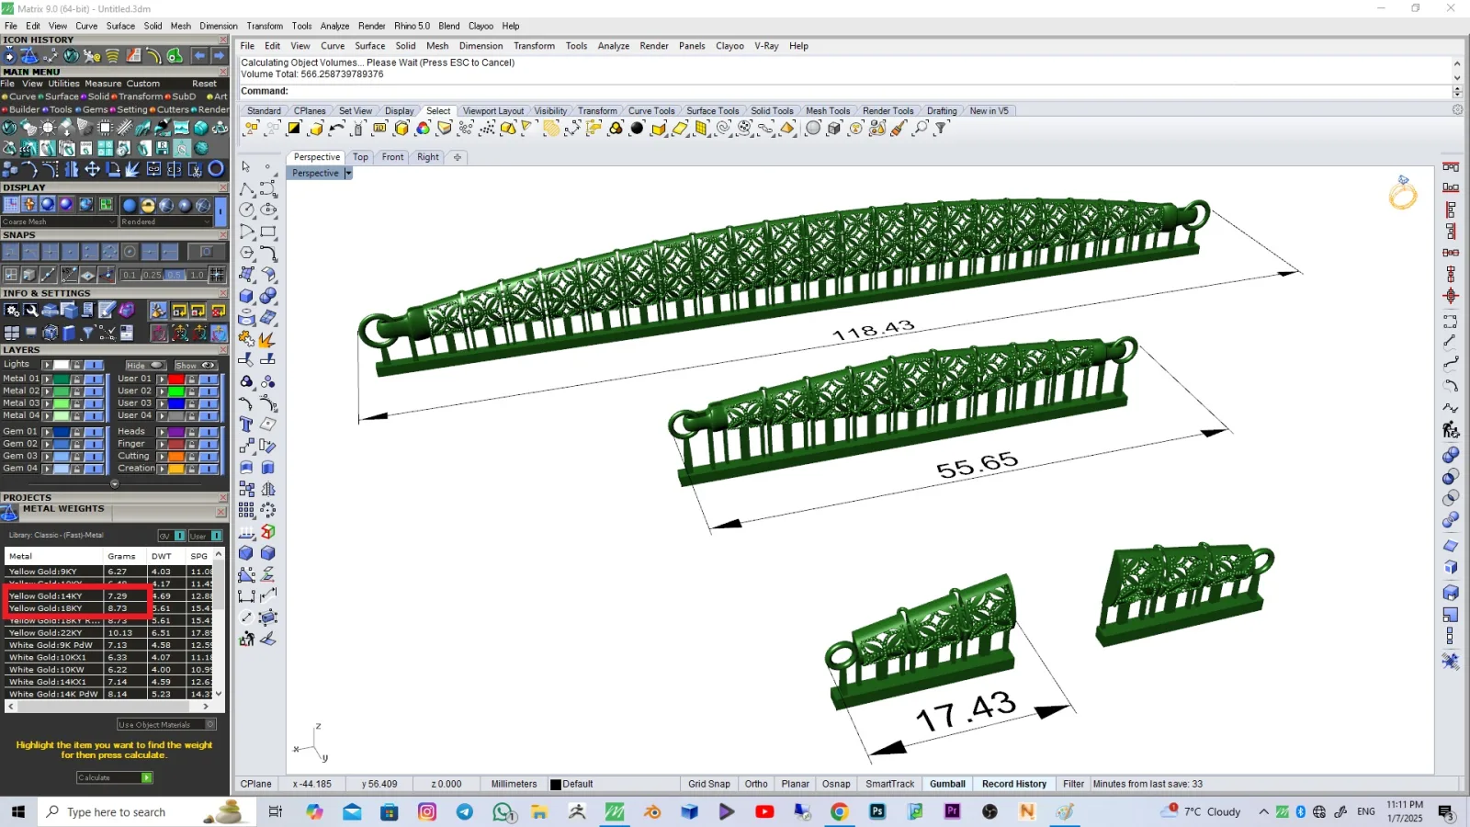The height and width of the screenshot is (827, 1470).
Task: Click the Show layers button
Action: pos(195,366)
